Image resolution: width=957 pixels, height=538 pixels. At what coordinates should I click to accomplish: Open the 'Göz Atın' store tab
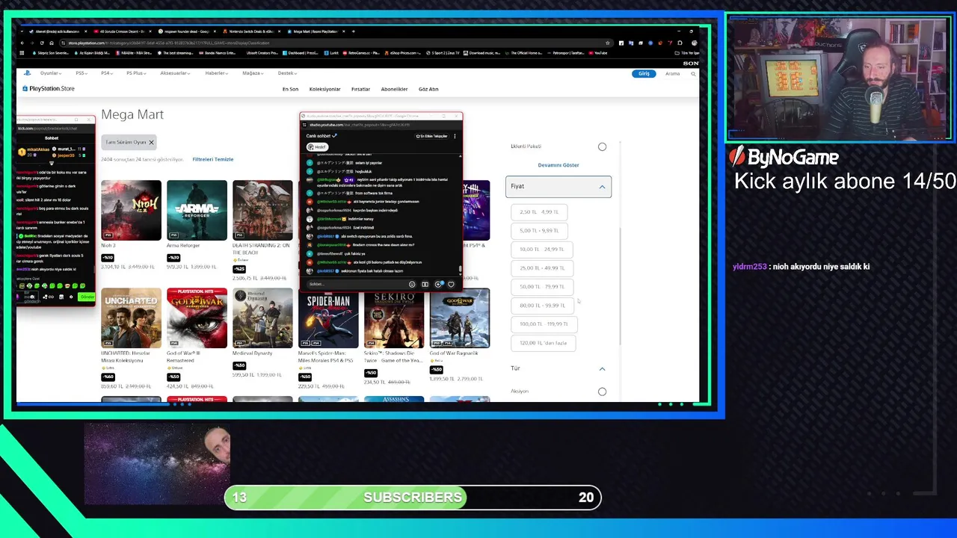[428, 89]
